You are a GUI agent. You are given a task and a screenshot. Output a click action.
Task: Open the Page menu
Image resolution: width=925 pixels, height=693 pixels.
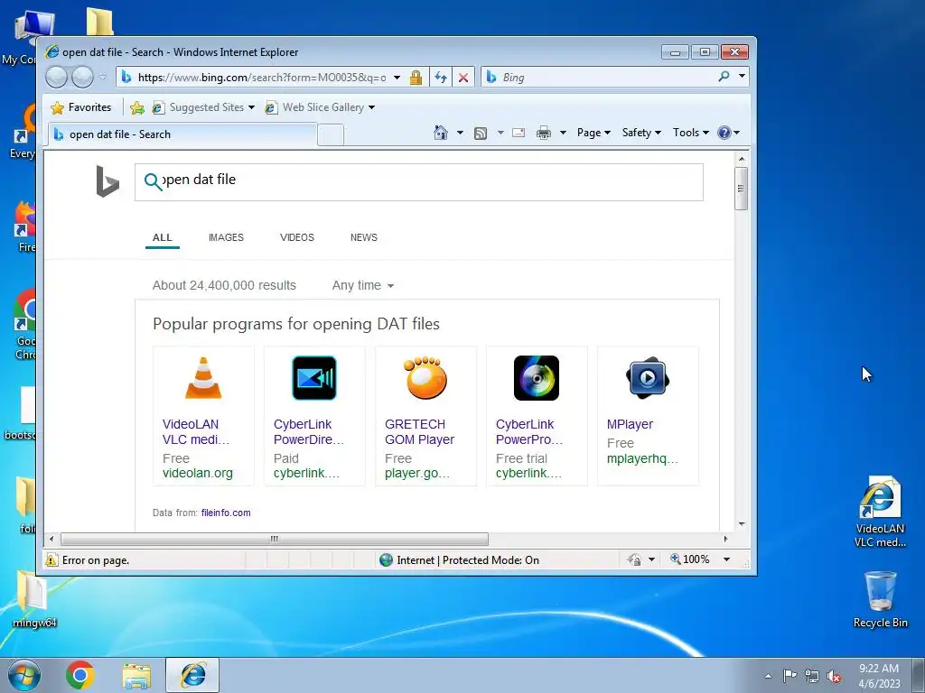pos(593,133)
